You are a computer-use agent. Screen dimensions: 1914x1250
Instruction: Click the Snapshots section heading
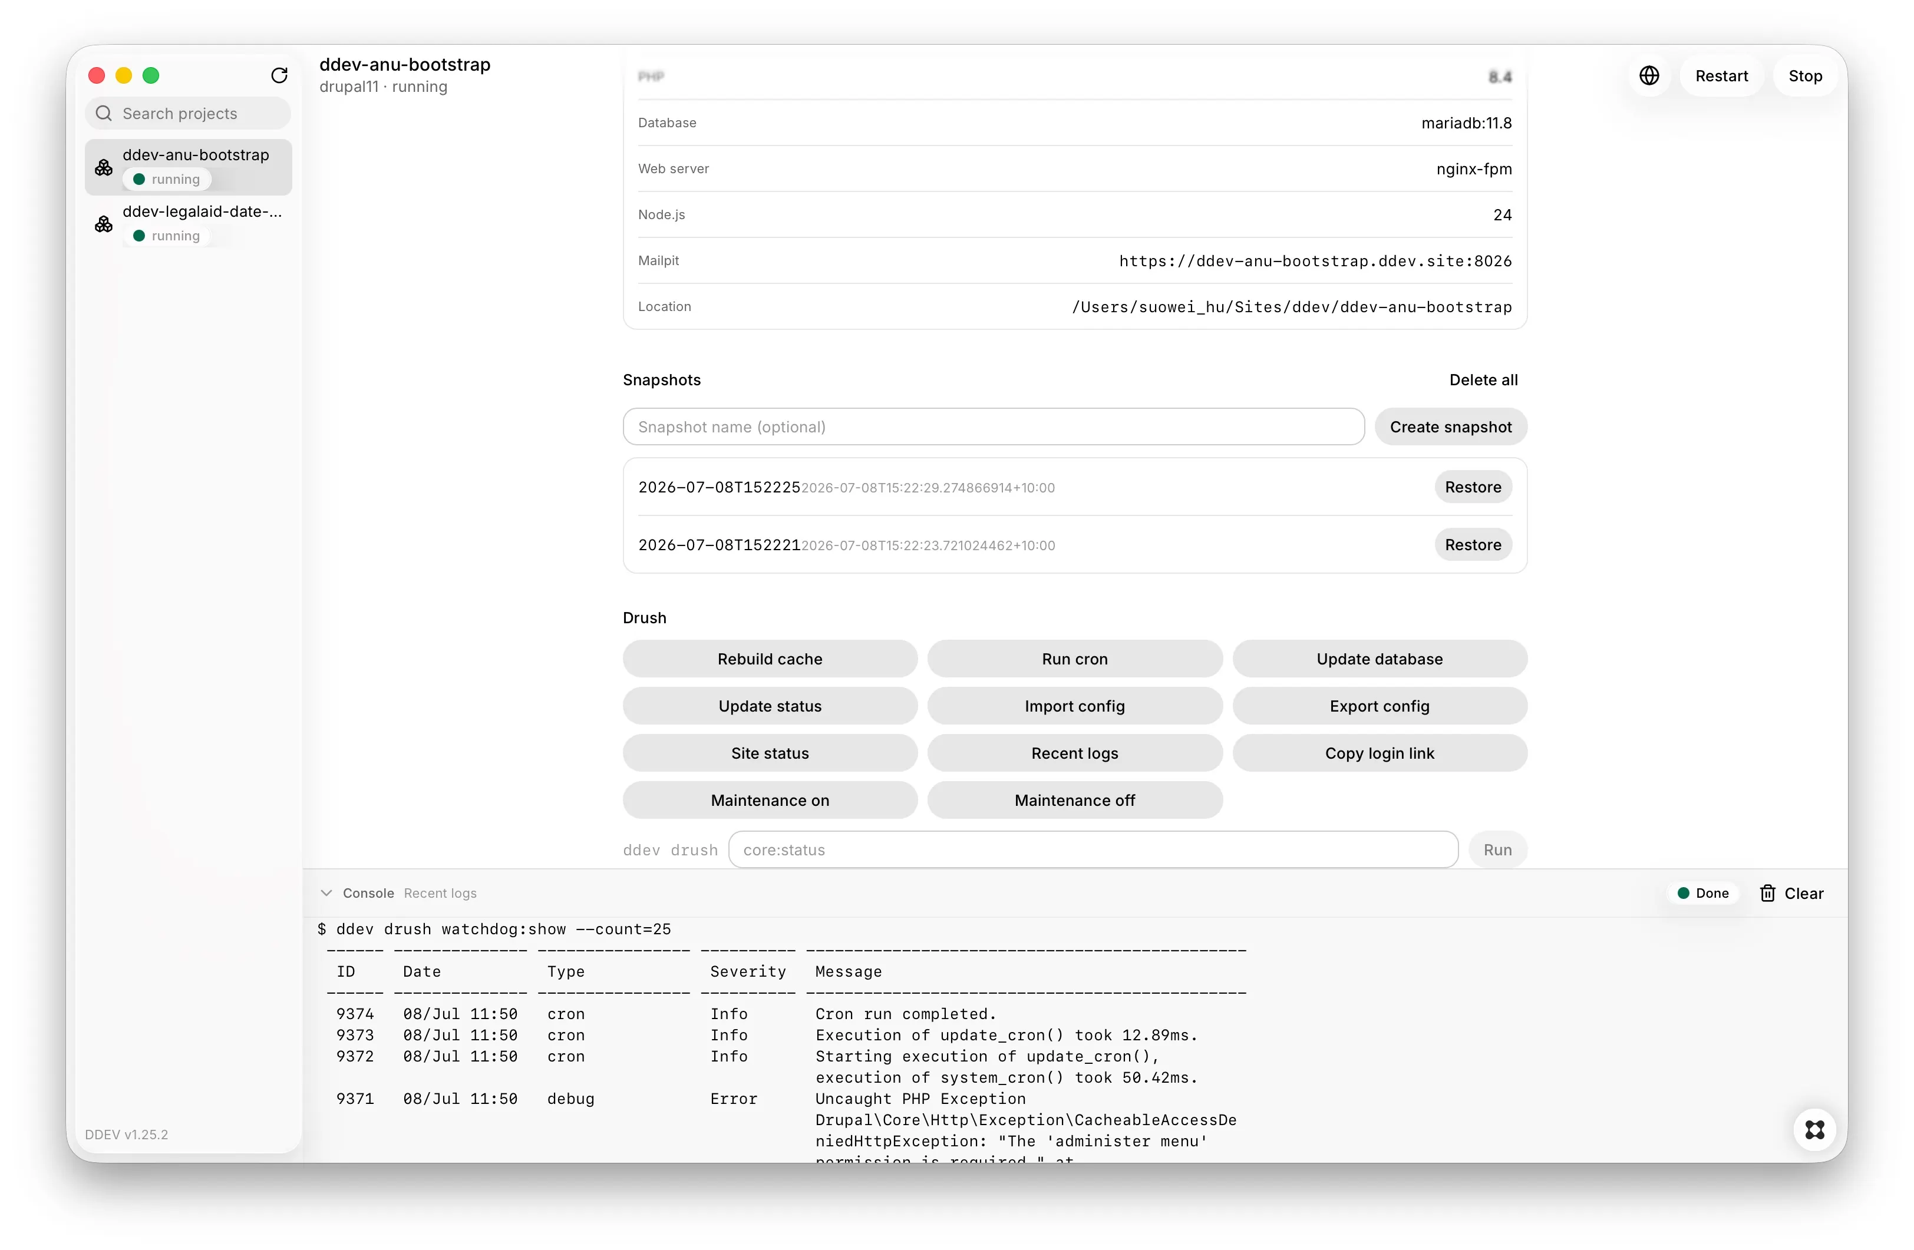coord(661,379)
